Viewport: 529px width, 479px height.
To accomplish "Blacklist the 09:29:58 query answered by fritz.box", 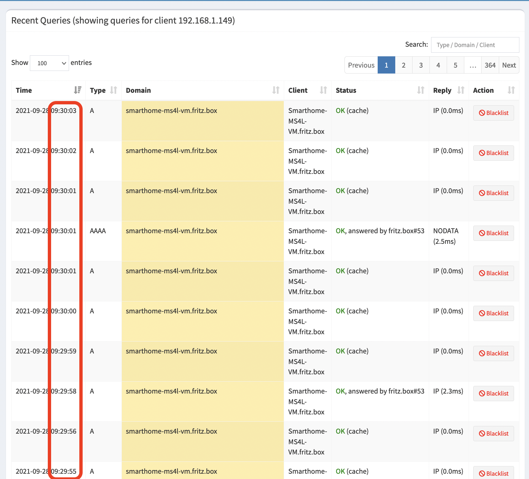I will (493, 394).
